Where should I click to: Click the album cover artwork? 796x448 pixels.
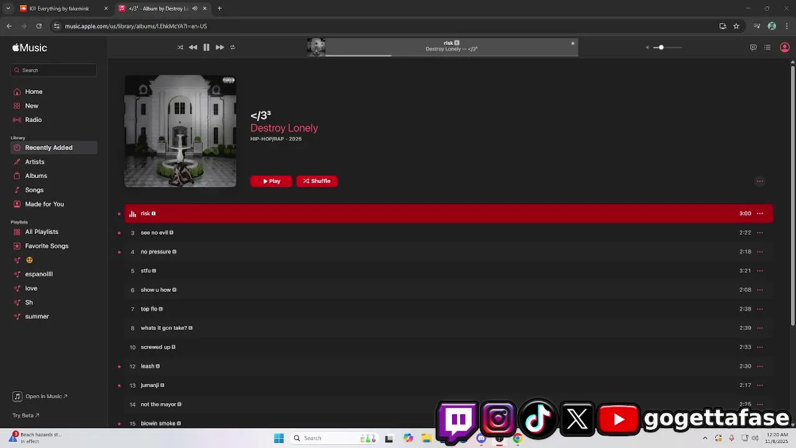[180, 131]
